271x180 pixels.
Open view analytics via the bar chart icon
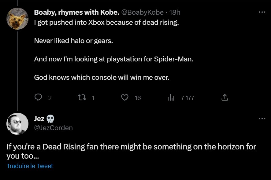pos(172,97)
